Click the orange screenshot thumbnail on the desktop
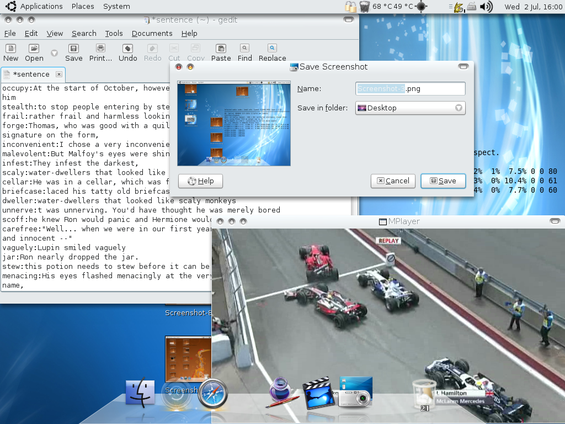The width and height of the screenshot is (565, 424). [x=188, y=359]
